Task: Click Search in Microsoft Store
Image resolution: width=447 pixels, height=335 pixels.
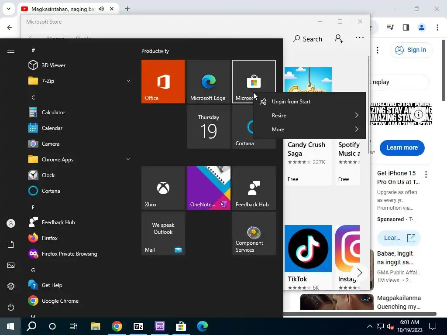Action: (308, 39)
